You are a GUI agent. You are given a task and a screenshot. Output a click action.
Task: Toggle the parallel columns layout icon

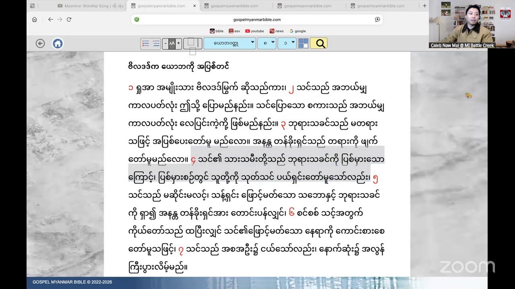(192, 43)
